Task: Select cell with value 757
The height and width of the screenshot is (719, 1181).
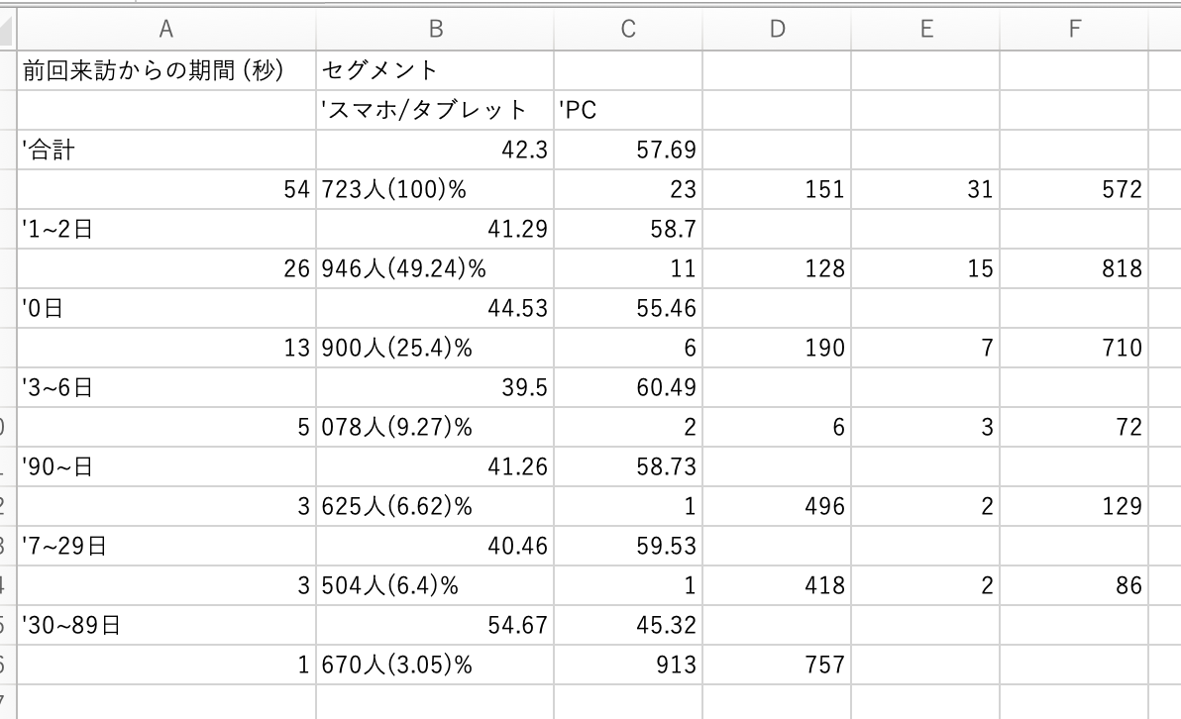Action: click(777, 665)
